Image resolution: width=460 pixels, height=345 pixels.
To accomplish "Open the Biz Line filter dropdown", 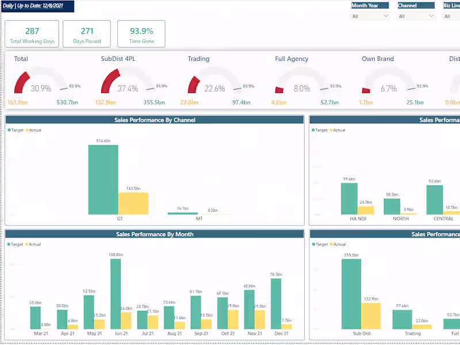I will [x=451, y=16].
